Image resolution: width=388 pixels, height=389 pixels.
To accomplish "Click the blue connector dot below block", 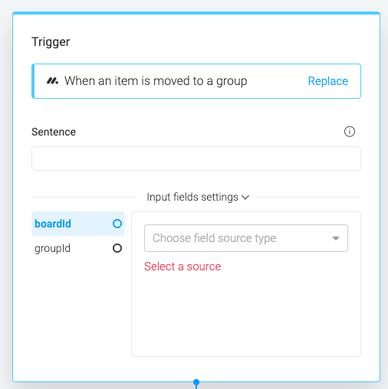I will coord(196,382).
